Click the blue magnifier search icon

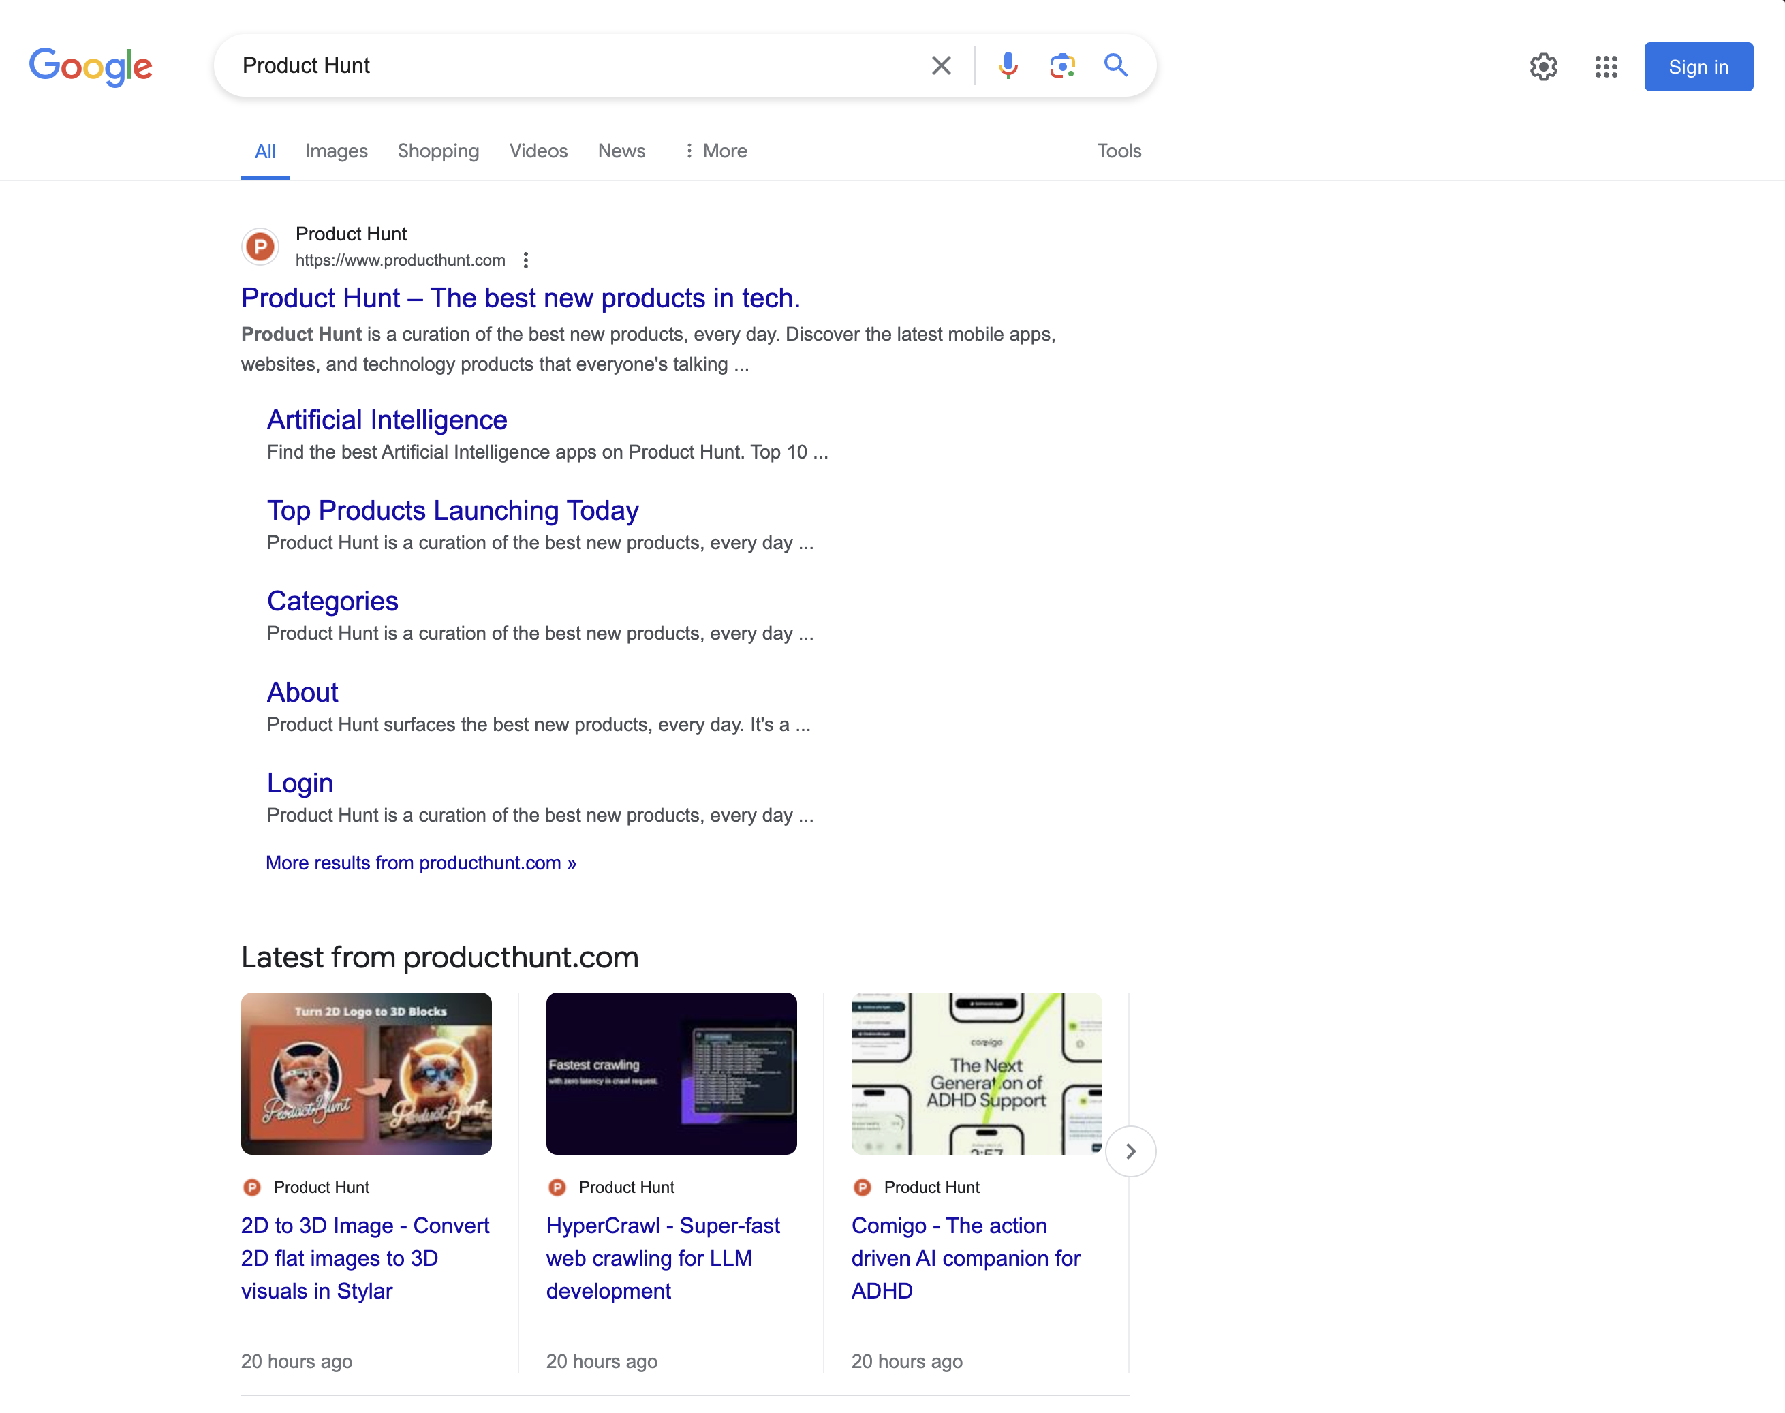point(1116,65)
